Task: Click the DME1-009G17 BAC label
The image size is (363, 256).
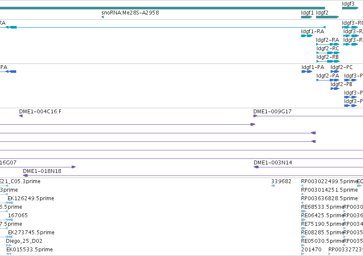Action: [x=273, y=112]
